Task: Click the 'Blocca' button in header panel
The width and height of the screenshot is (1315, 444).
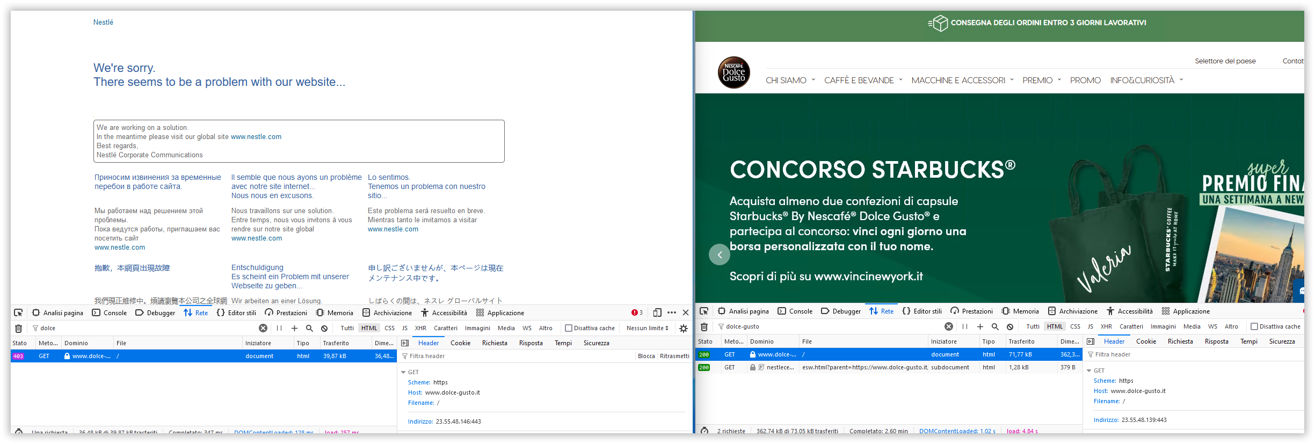Action: (646, 356)
